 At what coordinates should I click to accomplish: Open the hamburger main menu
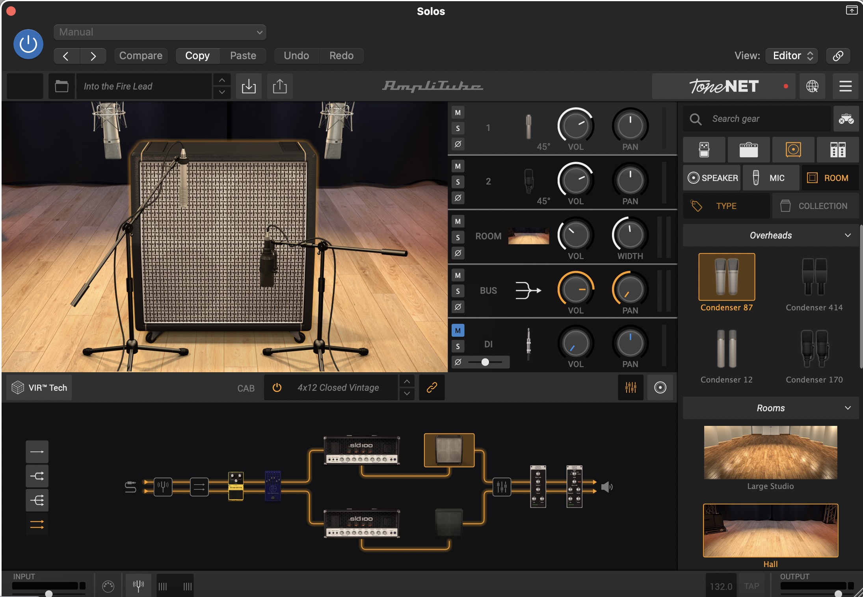pyautogui.click(x=845, y=86)
